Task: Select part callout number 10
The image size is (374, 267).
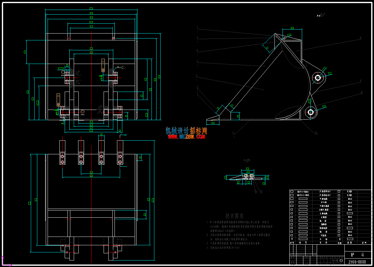Action: (362, 93)
